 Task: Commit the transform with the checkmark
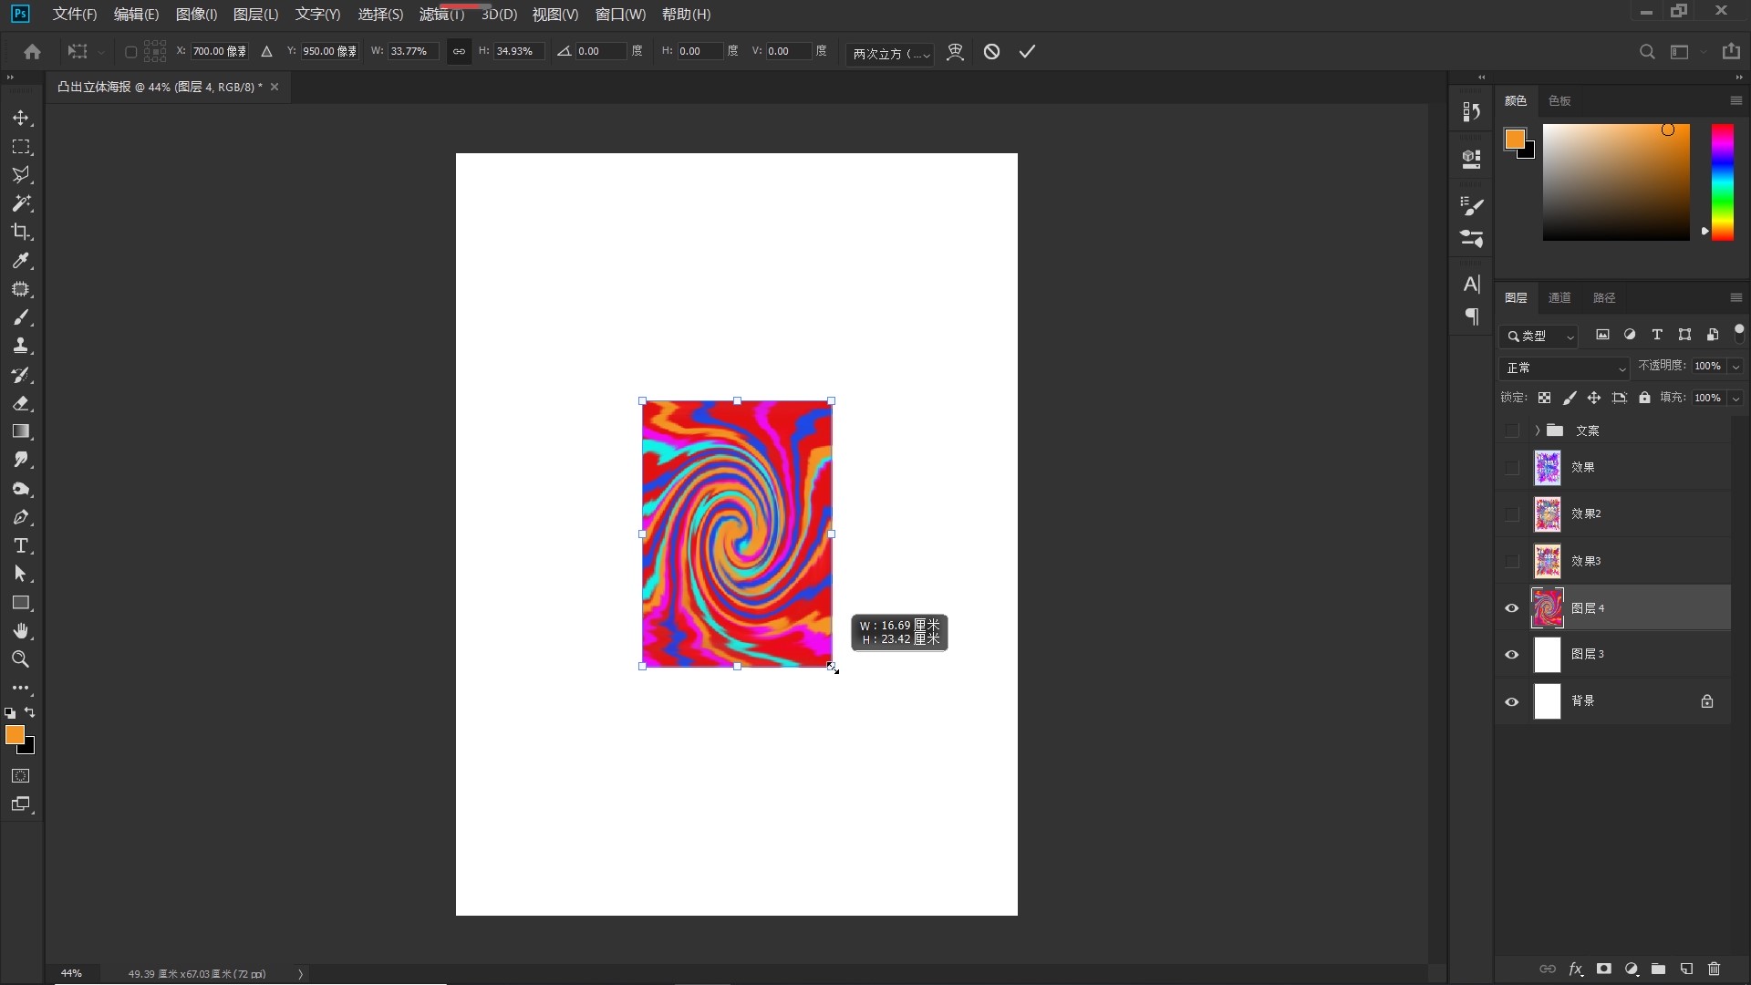[x=1027, y=52]
